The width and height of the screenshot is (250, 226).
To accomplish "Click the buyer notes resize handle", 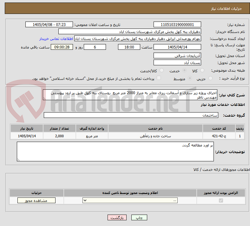I will point(18,159).
